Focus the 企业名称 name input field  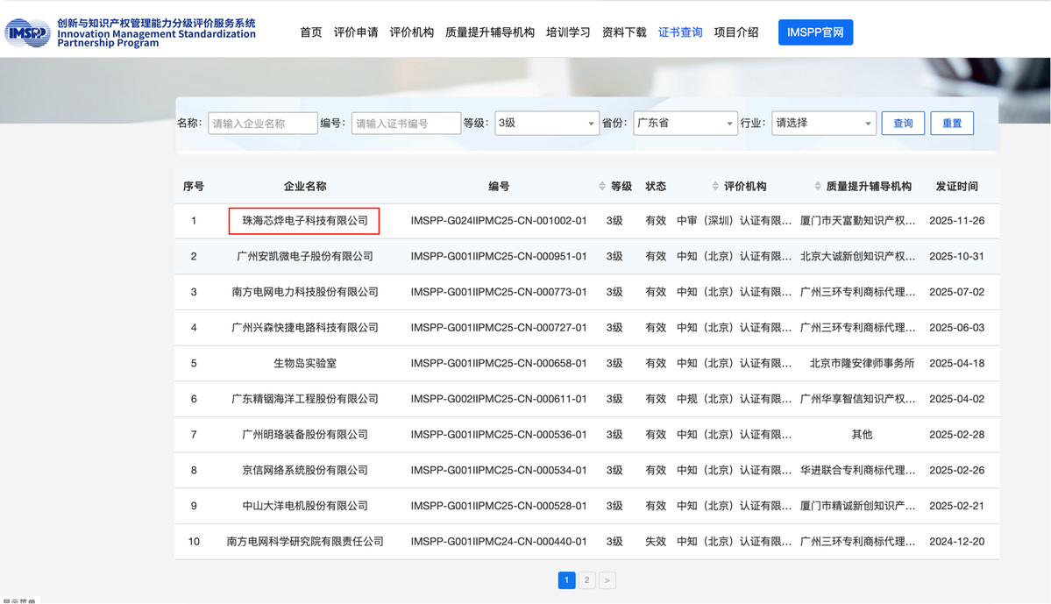[263, 124]
